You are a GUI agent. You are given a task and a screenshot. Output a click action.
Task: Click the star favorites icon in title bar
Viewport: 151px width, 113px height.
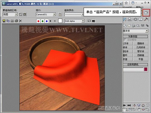[126, 3]
